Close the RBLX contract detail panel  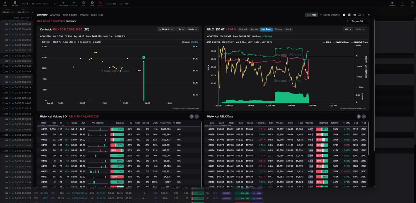(x=368, y=15)
